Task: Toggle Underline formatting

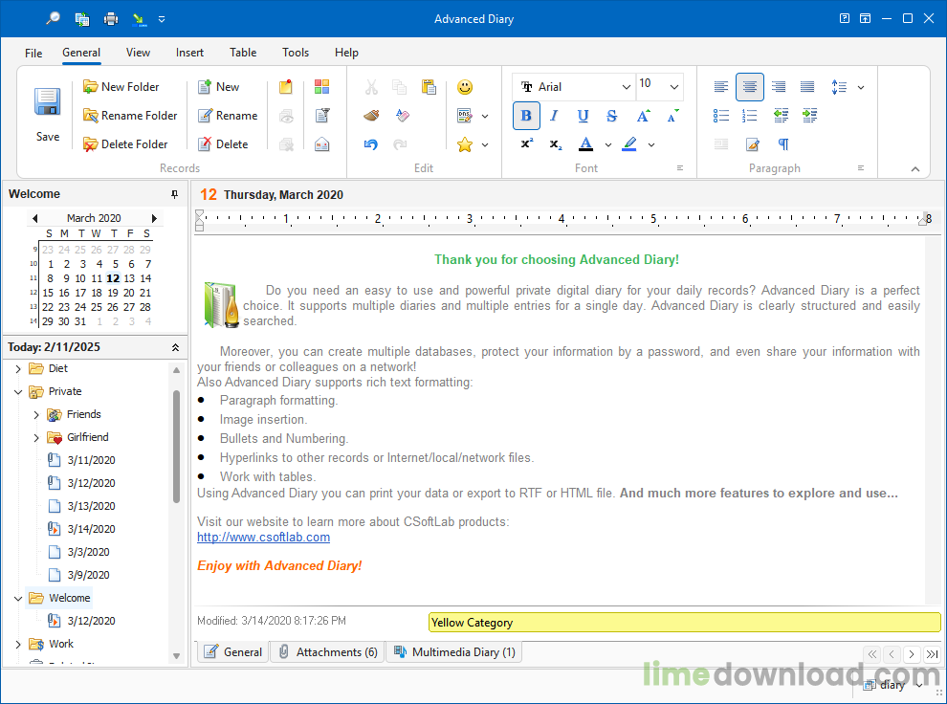Action: (x=583, y=116)
